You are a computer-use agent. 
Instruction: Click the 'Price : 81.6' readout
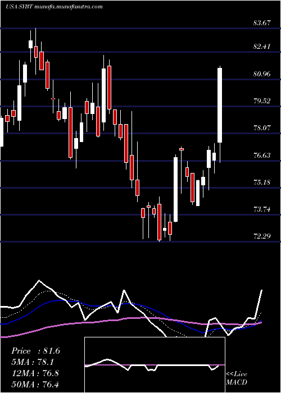point(35,351)
